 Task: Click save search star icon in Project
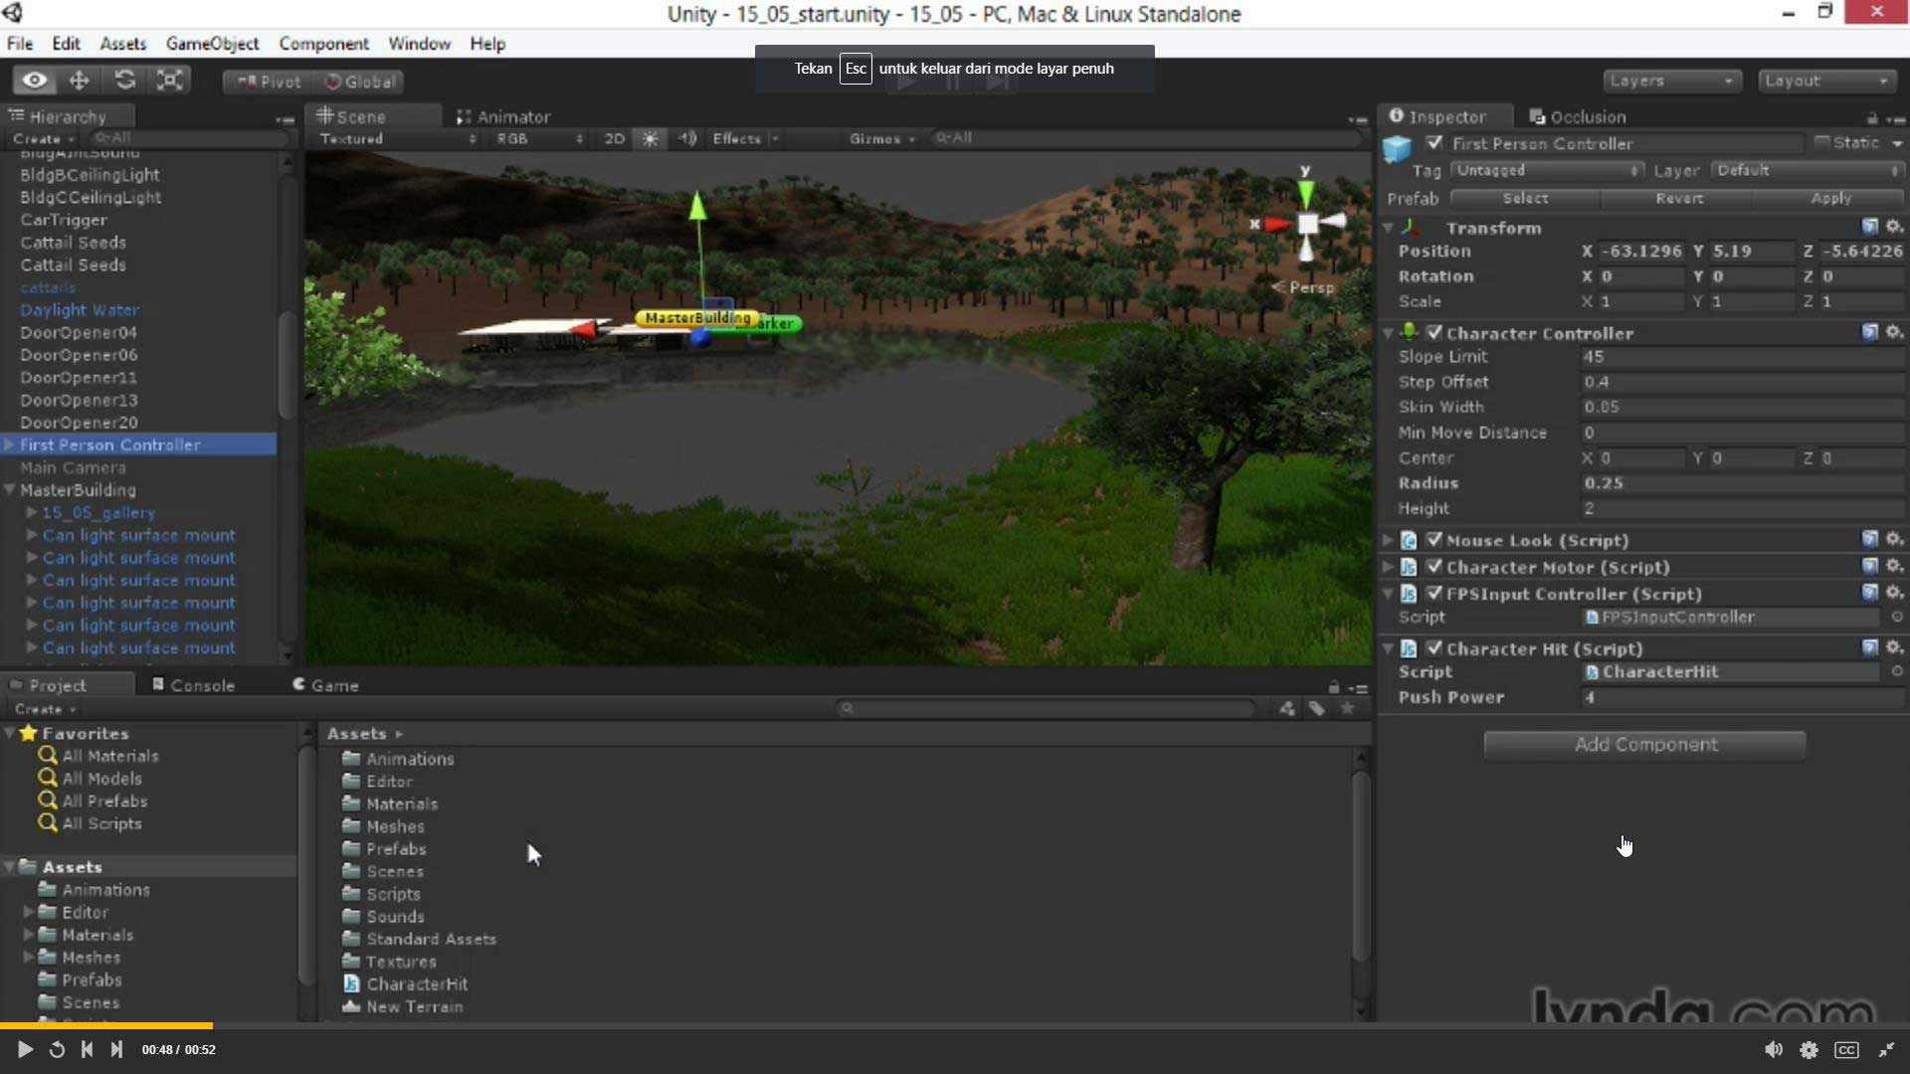(1347, 709)
